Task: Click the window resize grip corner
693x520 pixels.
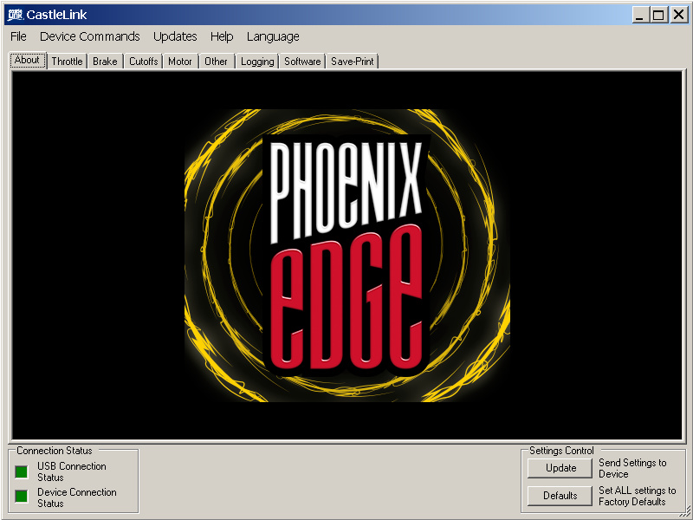Action: pos(685,512)
